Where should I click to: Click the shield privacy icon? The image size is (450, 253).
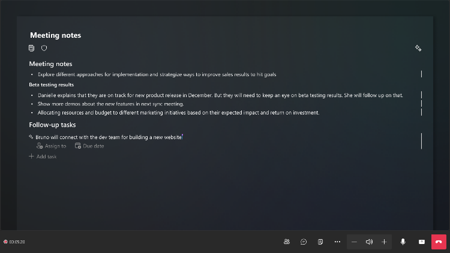44,48
